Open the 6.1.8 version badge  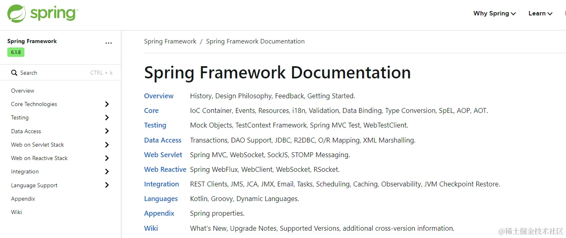pos(16,52)
